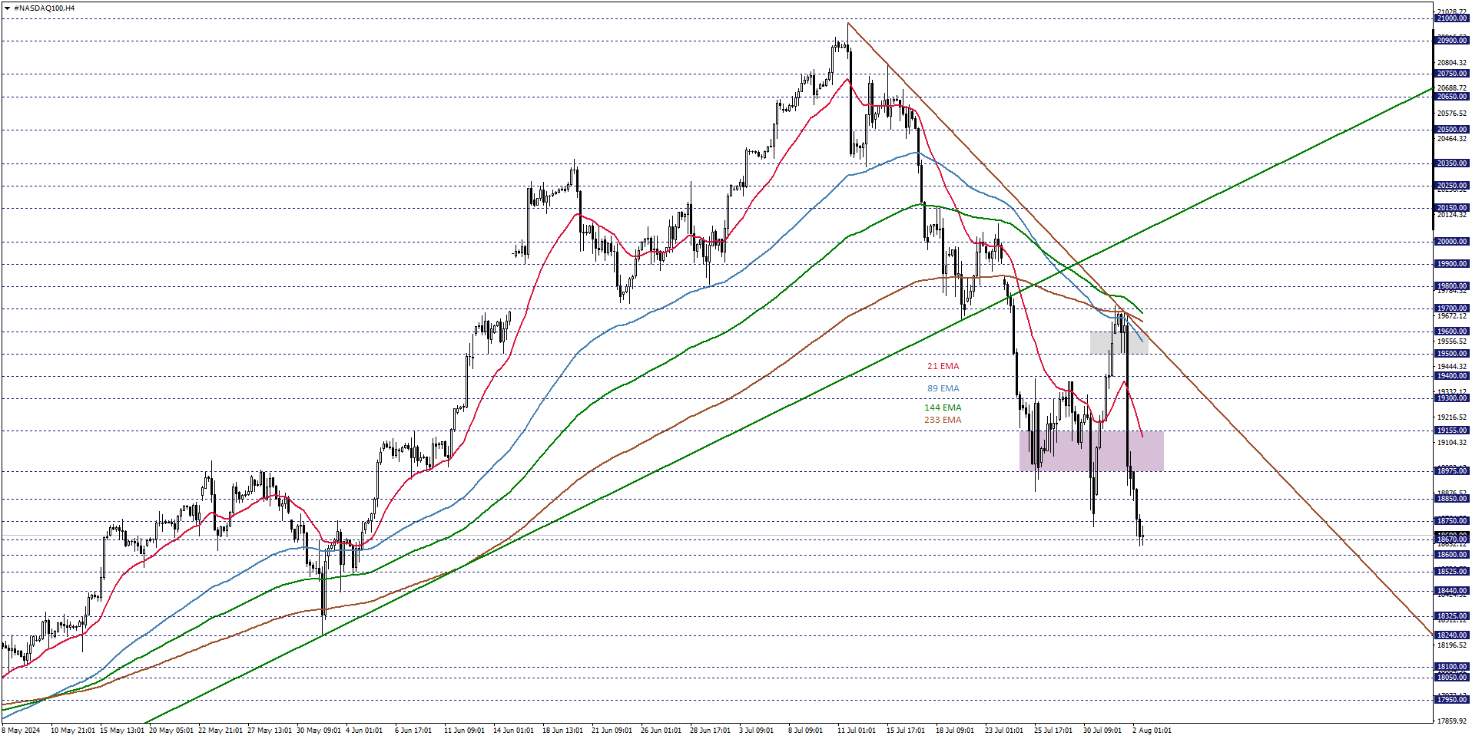The width and height of the screenshot is (1472, 739).
Task: Click the 19400.00 price level label
Action: (1452, 376)
